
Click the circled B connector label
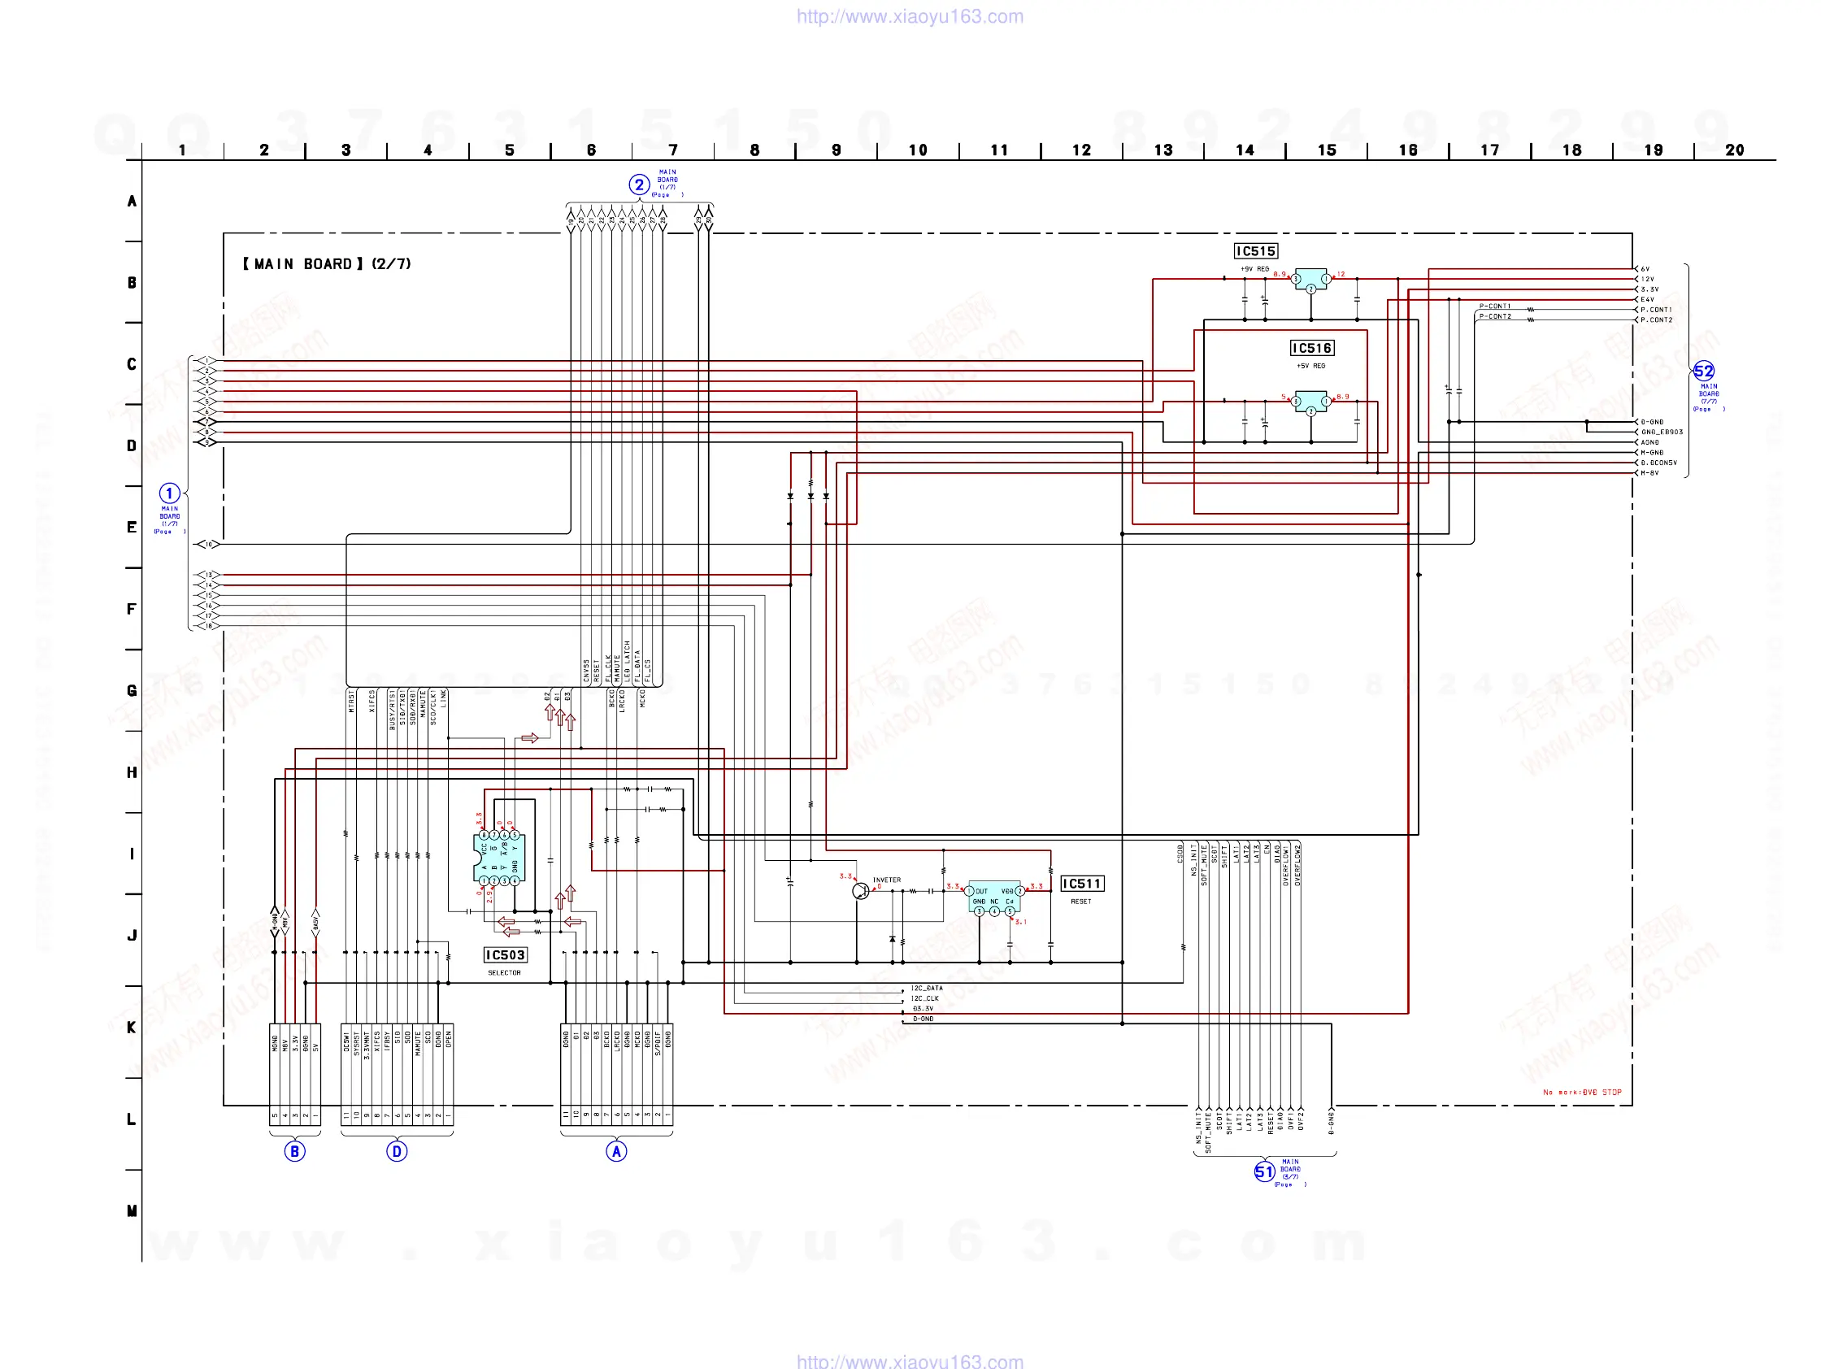pos(294,1152)
